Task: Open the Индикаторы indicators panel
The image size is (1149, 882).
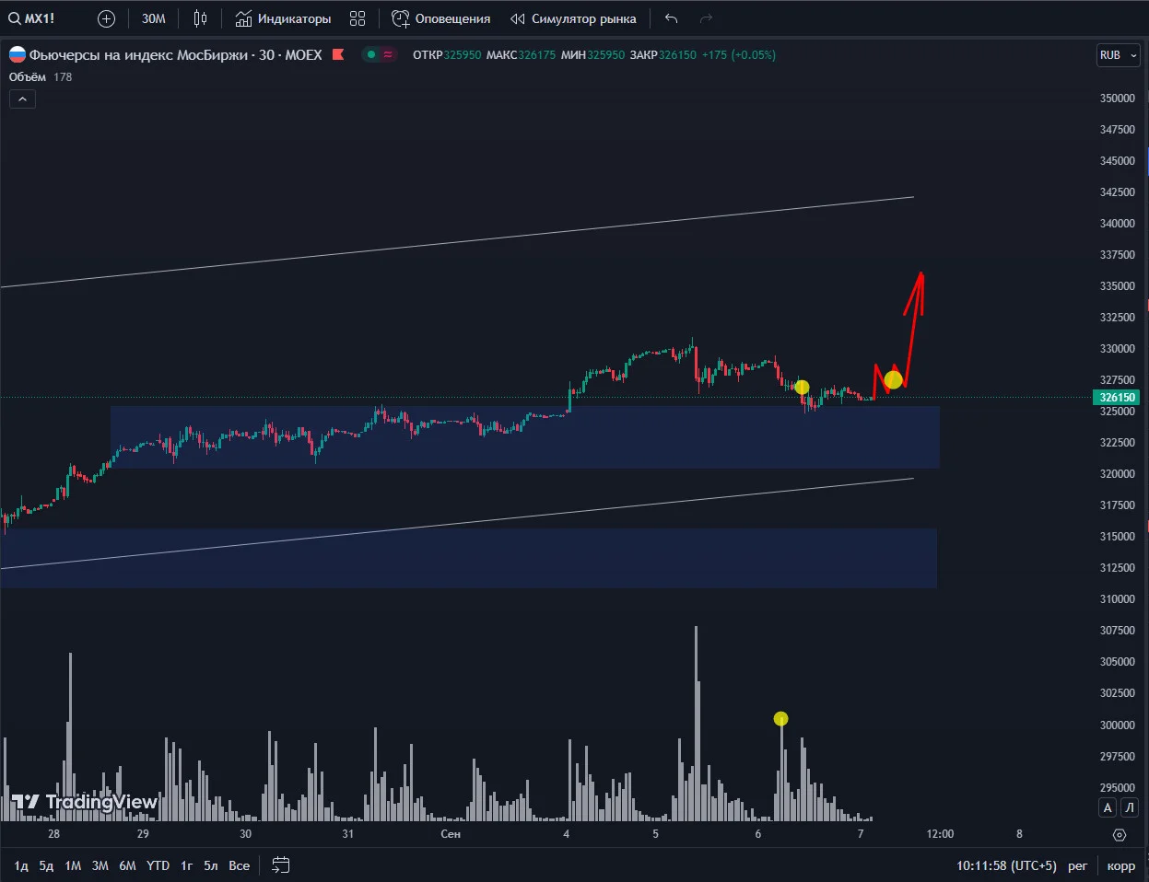Action: [x=283, y=18]
